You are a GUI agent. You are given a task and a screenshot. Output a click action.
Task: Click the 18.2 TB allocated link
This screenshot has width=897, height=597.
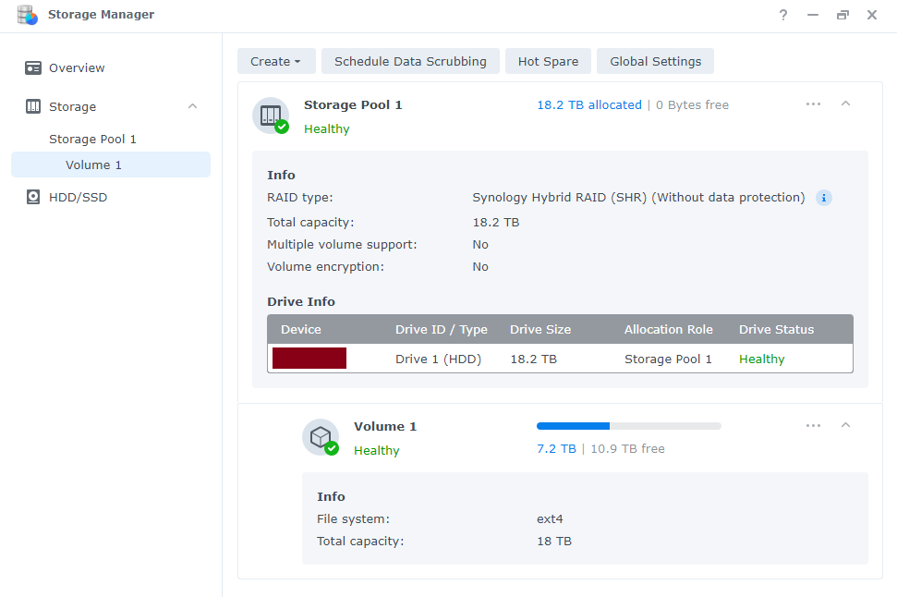(588, 104)
